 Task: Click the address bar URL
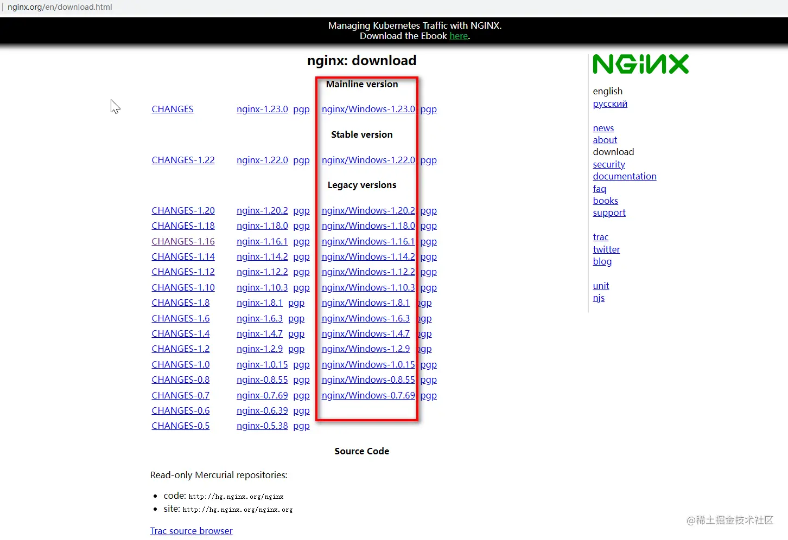(60, 7)
